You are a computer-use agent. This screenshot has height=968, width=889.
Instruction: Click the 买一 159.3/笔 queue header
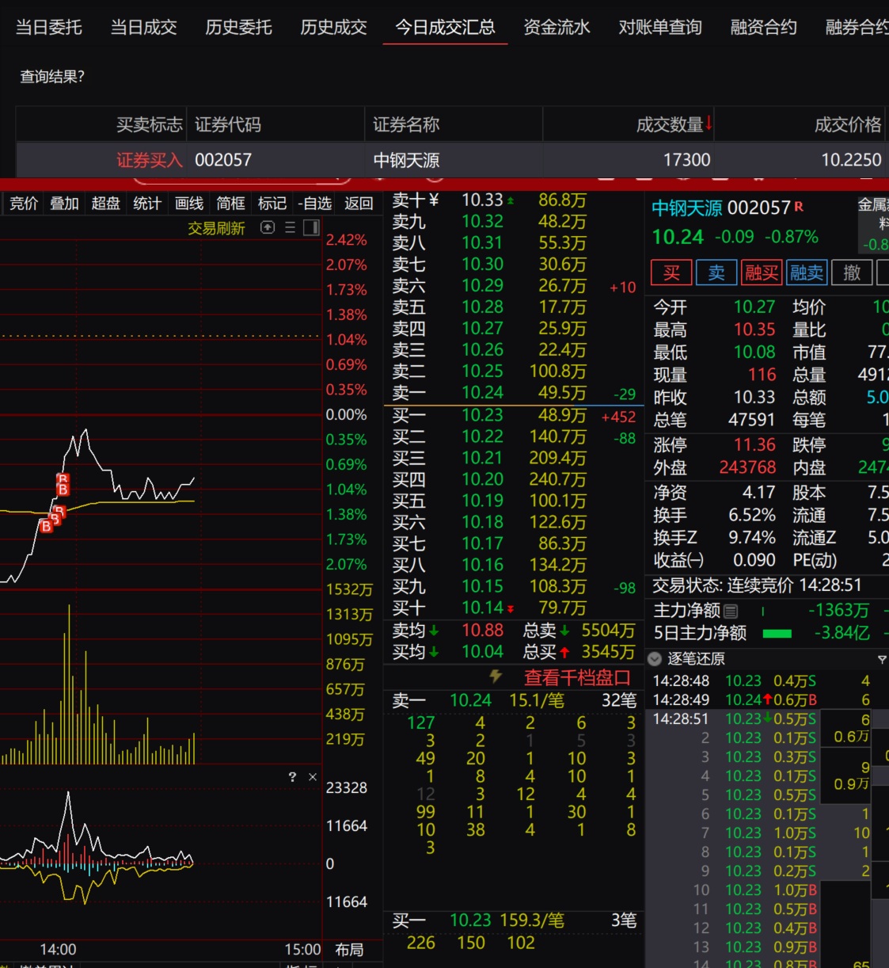tap(513, 920)
